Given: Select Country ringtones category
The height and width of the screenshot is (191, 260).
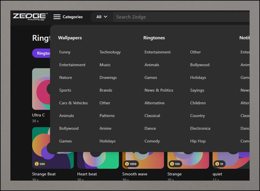Looking at the screenshot, I should pyautogui.click(x=198, y=116).
